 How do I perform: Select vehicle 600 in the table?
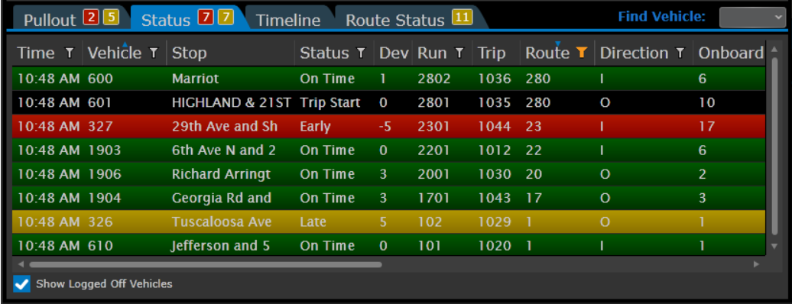tap(99, 79)
